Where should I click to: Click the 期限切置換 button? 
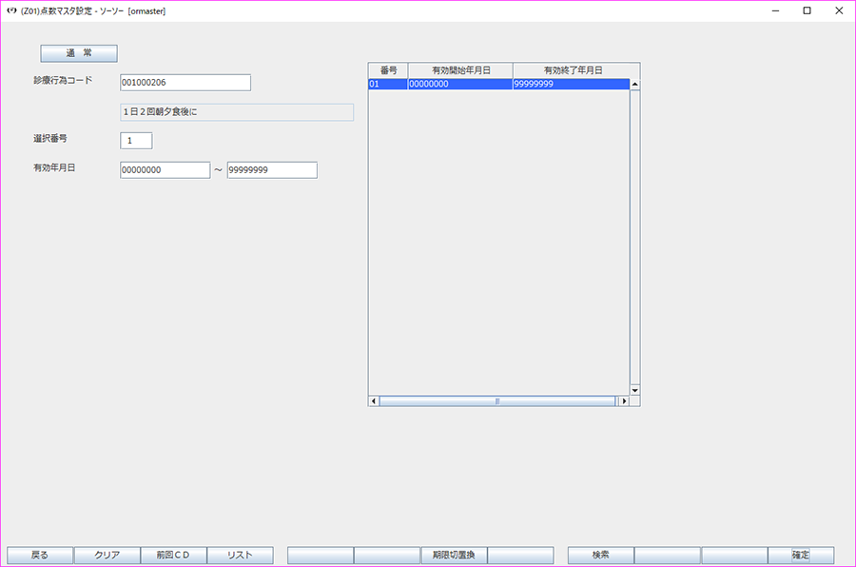point(454,555)
